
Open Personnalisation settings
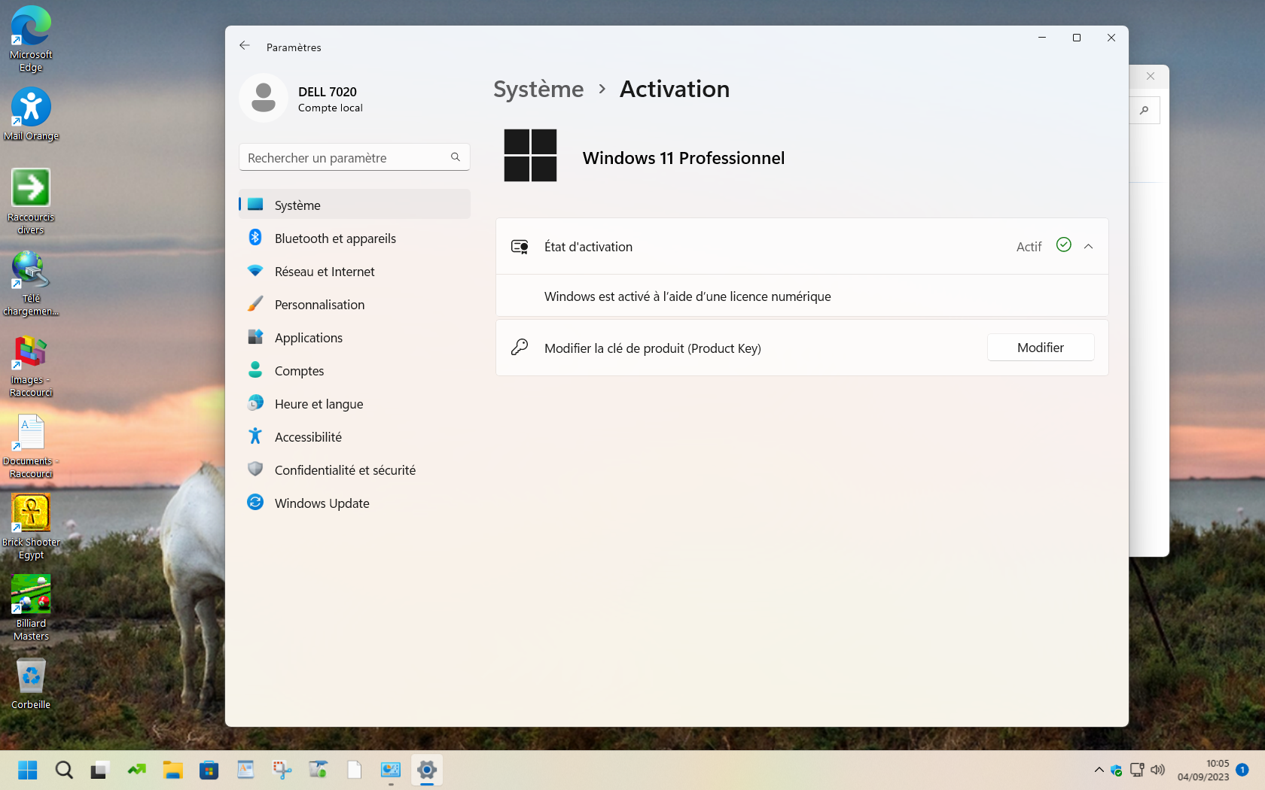[355, 304]
